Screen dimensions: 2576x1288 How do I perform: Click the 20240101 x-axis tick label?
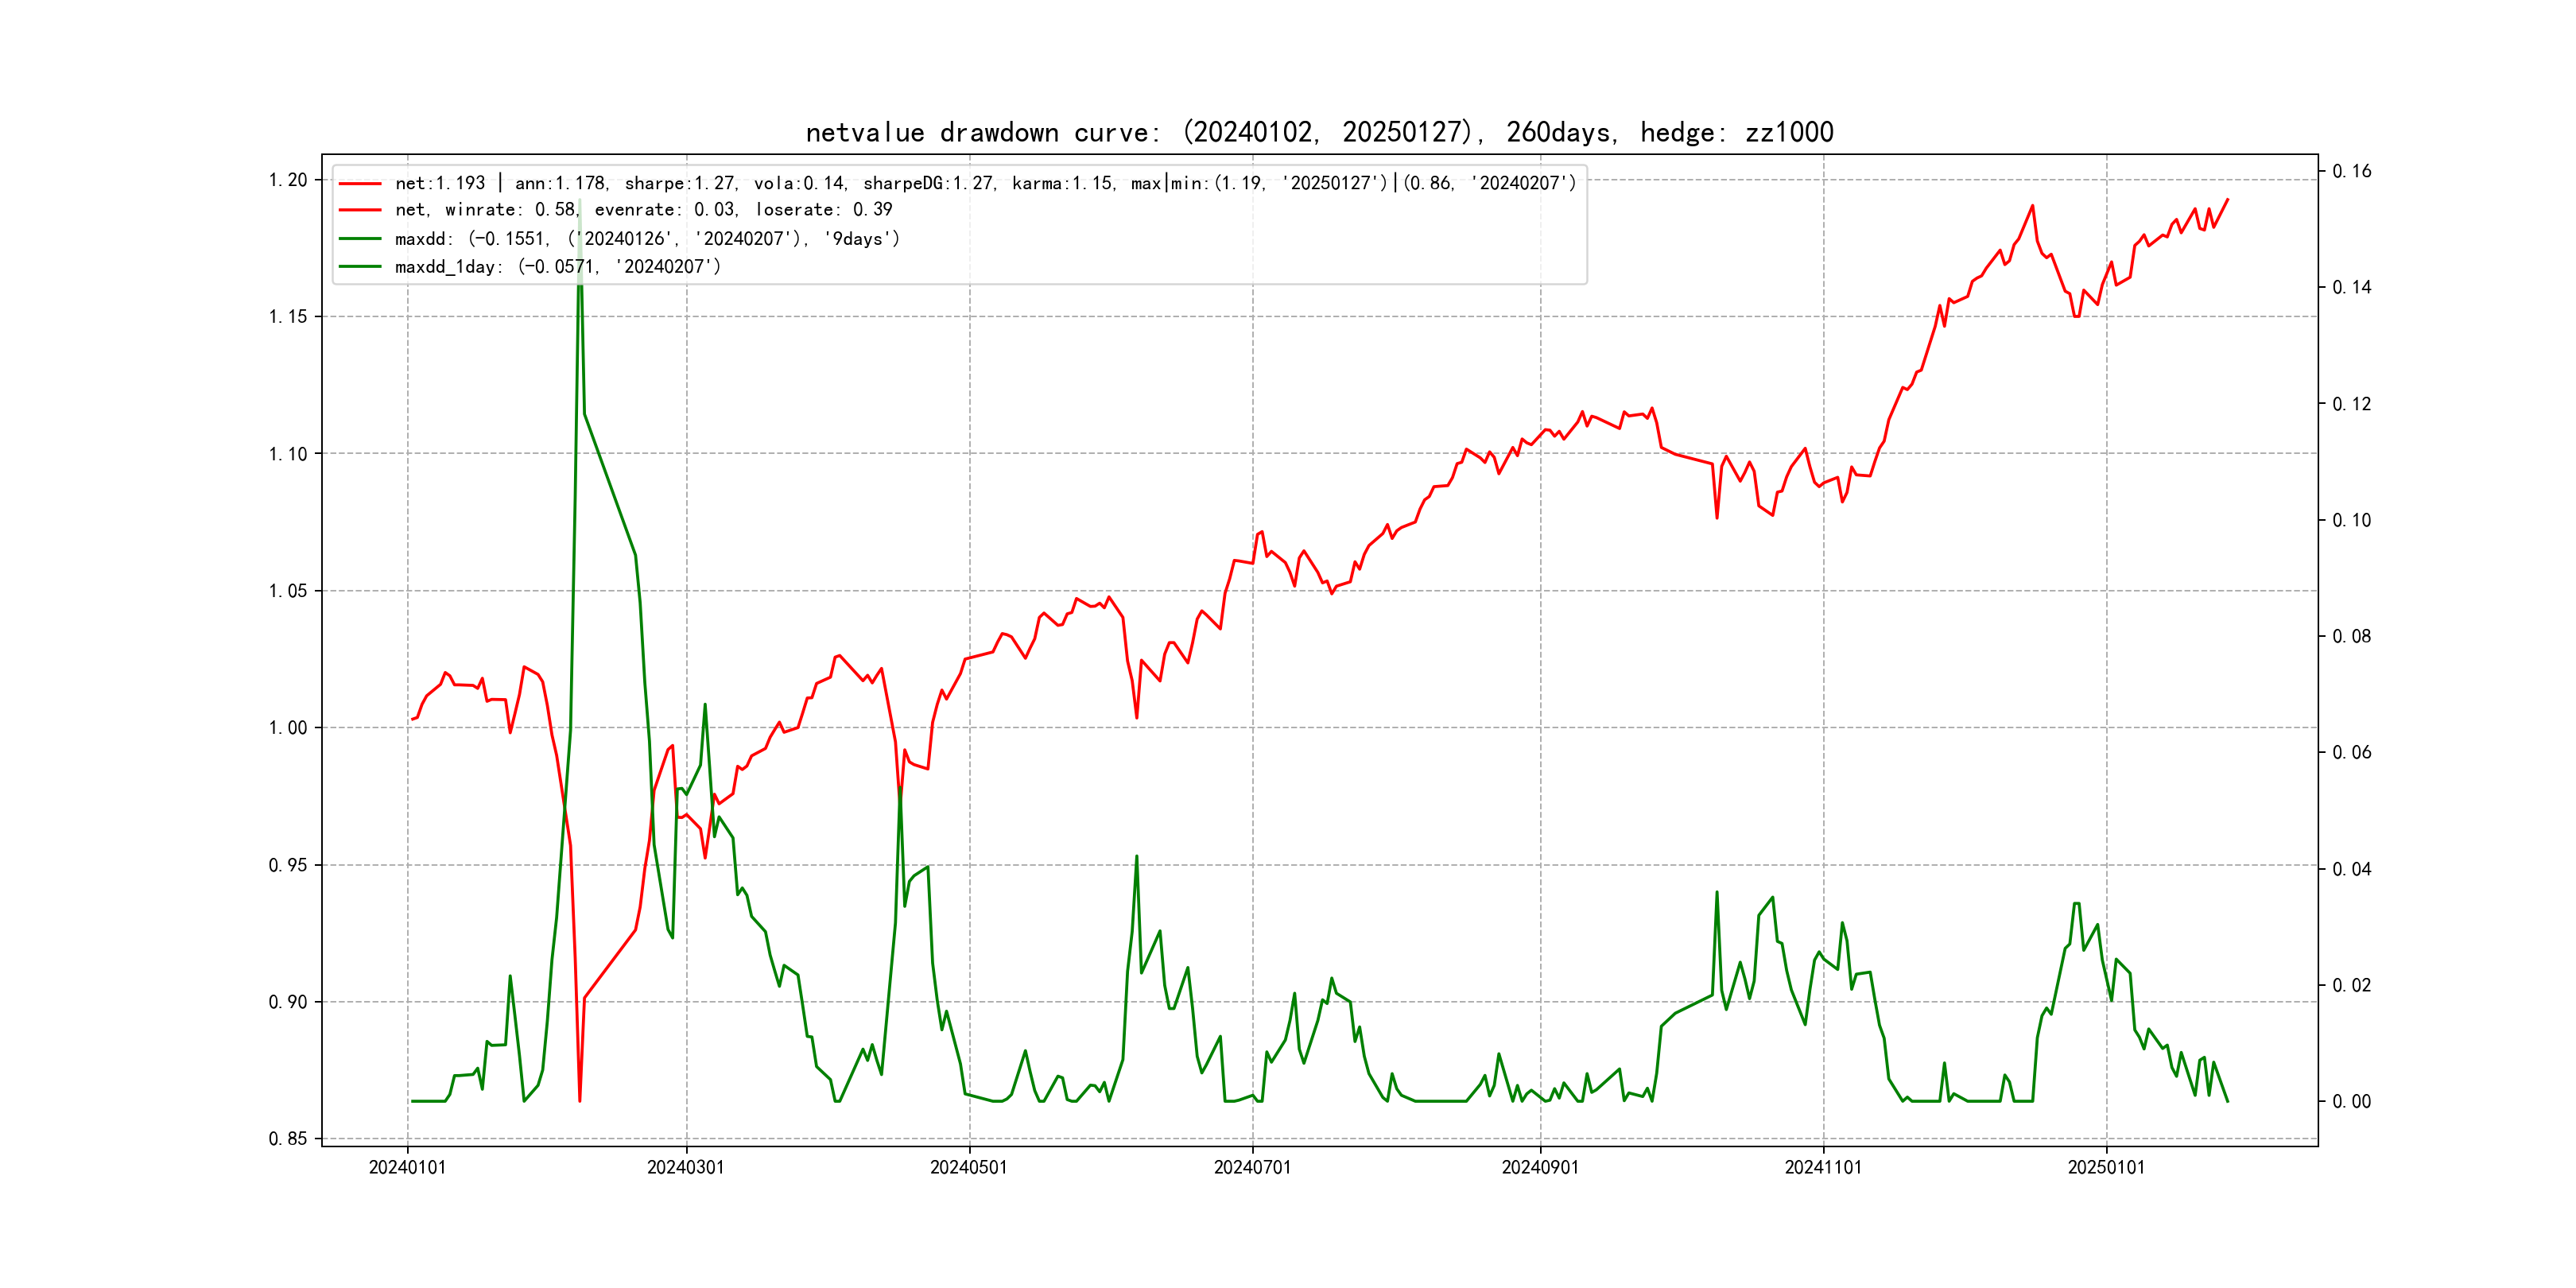407,1168
